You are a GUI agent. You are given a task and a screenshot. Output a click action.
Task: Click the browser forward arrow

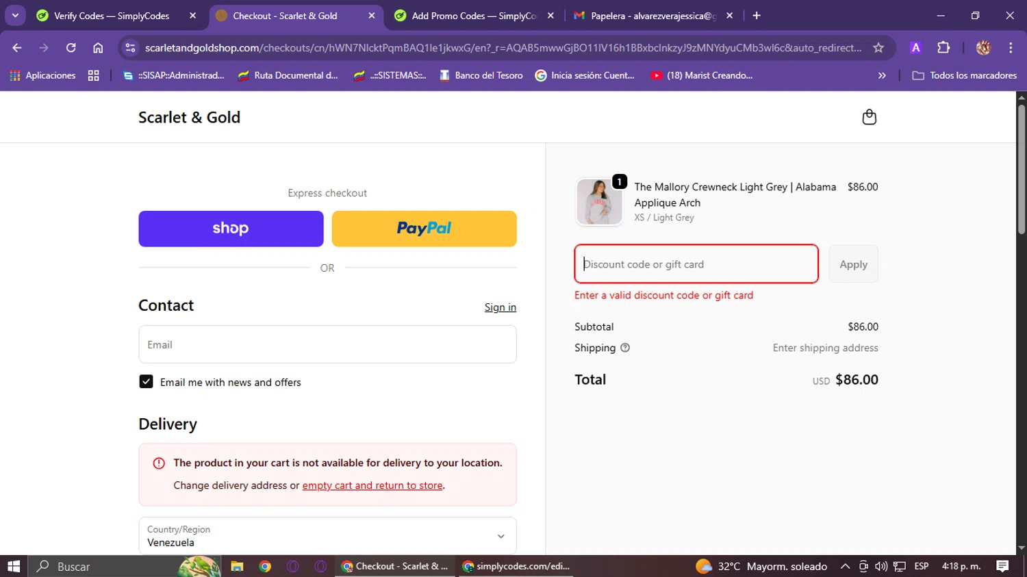click(x=44, y=48)
